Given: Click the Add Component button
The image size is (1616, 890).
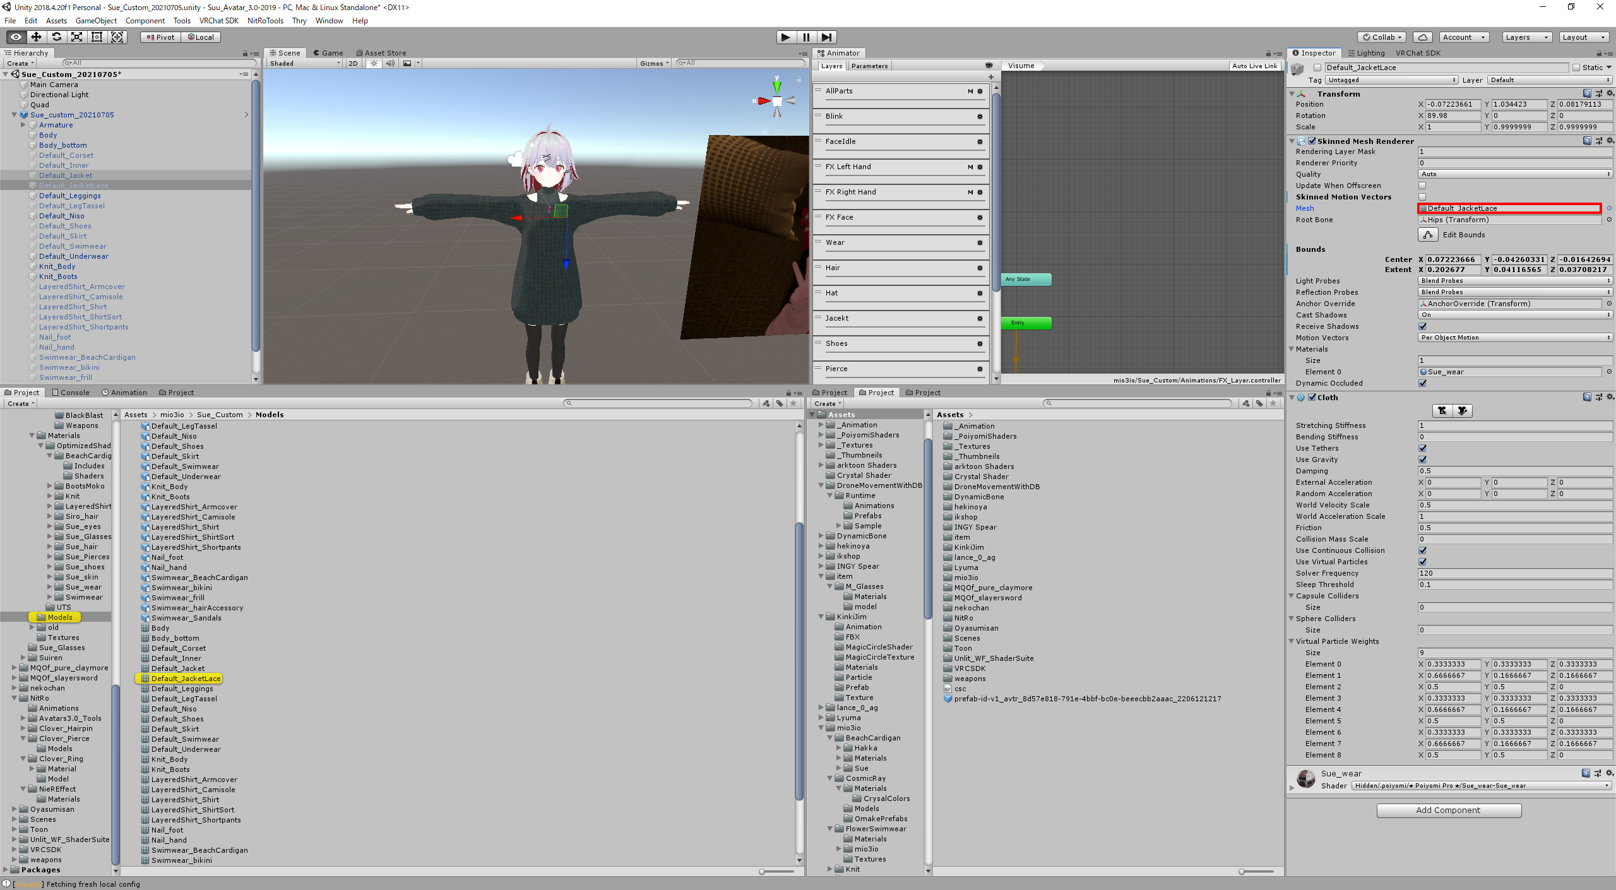Looking at the screenshot, I should pos(1449,810).
